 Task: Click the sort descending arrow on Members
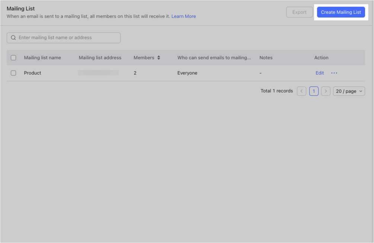159,59
